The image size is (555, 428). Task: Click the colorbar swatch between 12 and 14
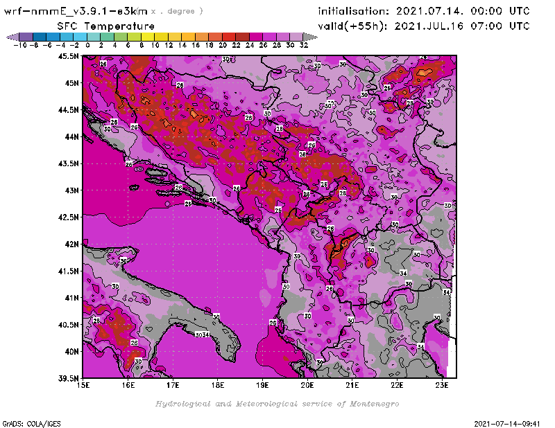[175, 37]
